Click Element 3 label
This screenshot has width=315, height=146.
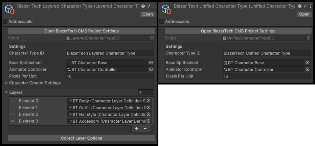tap(28, 121)
